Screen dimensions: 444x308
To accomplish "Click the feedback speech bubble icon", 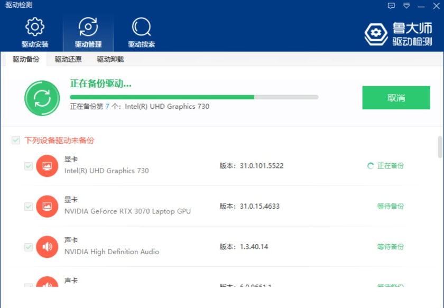I will click(x=391, y=6).
